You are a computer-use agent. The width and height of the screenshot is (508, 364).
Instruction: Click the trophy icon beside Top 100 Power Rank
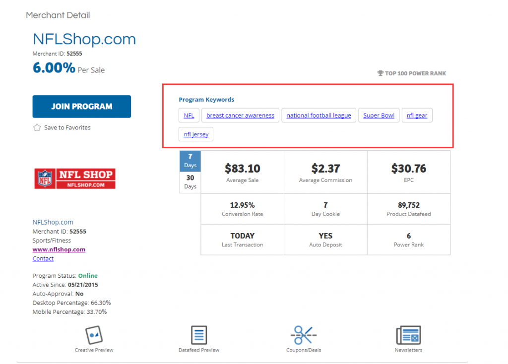pos(381,73)
